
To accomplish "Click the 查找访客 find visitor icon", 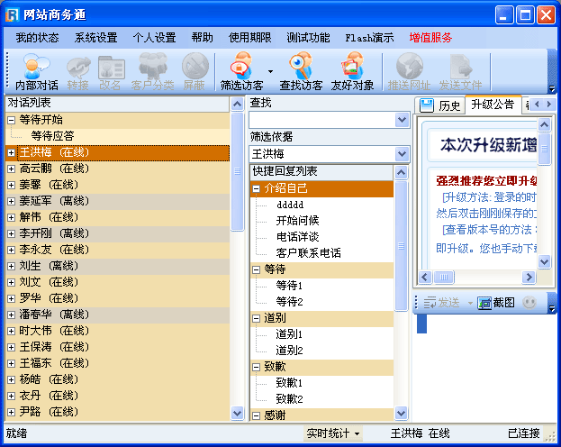I will [x=301, y=72].
